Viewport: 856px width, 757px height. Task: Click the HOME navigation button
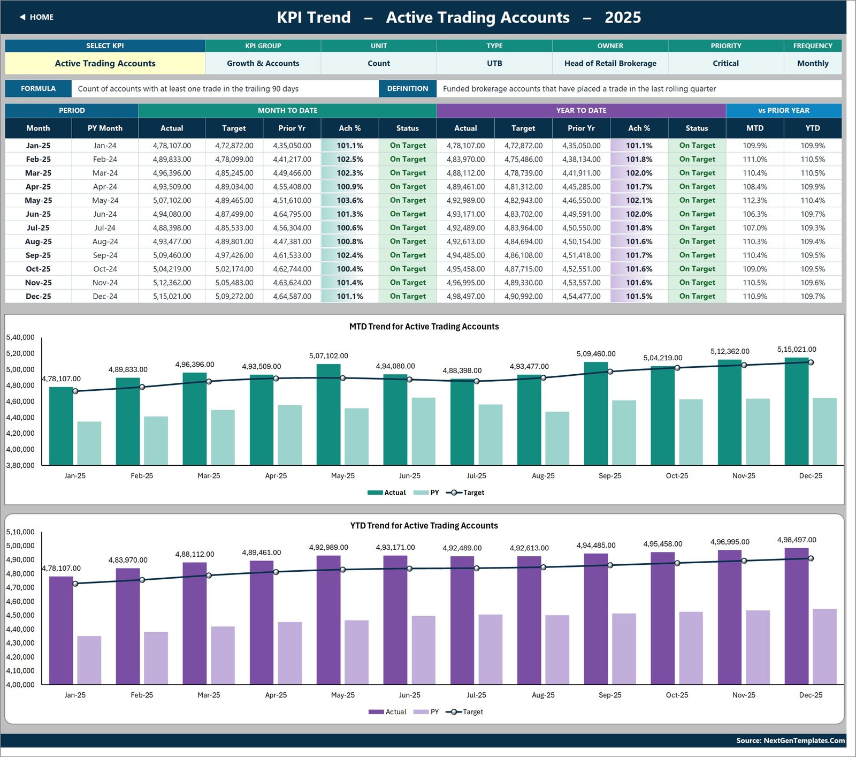pyautogui.click(x=36, y=17)
